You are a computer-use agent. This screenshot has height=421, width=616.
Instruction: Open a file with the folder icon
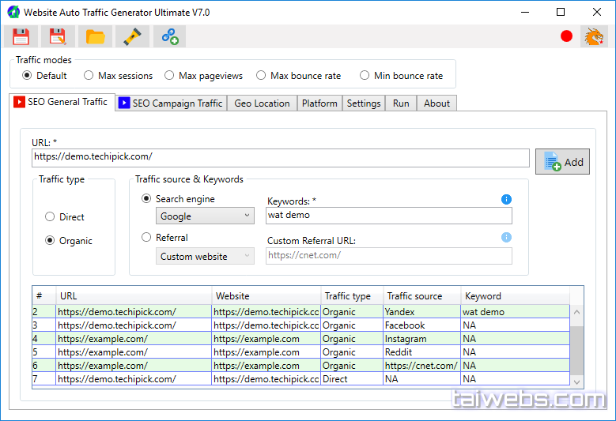pyautogui.click(x=95, y=36)
